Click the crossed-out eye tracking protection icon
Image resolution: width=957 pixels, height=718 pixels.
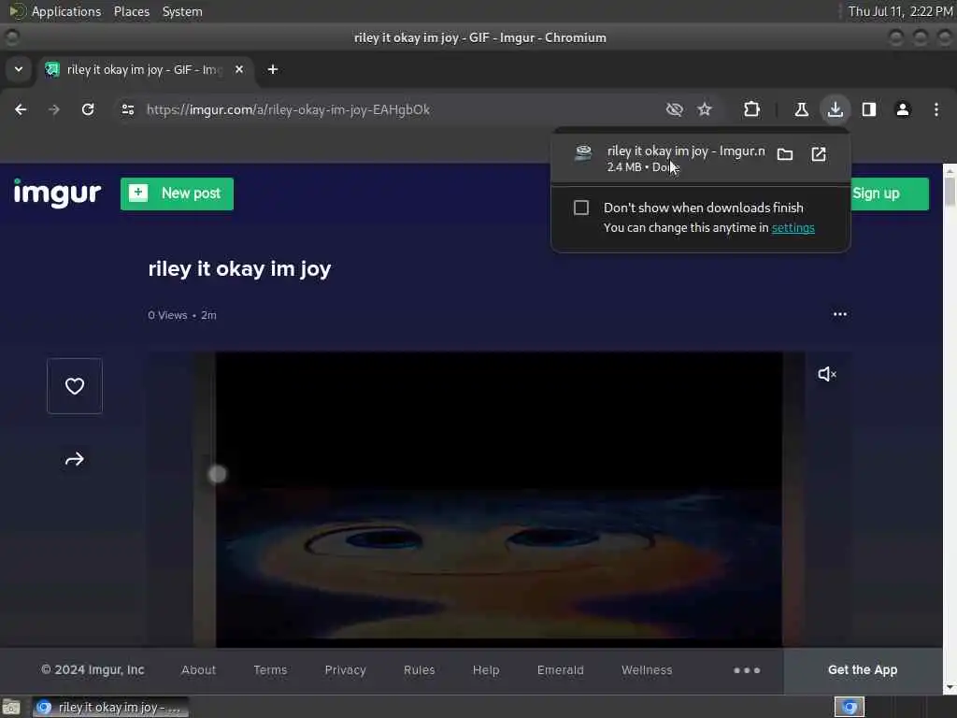coord(675,109)
